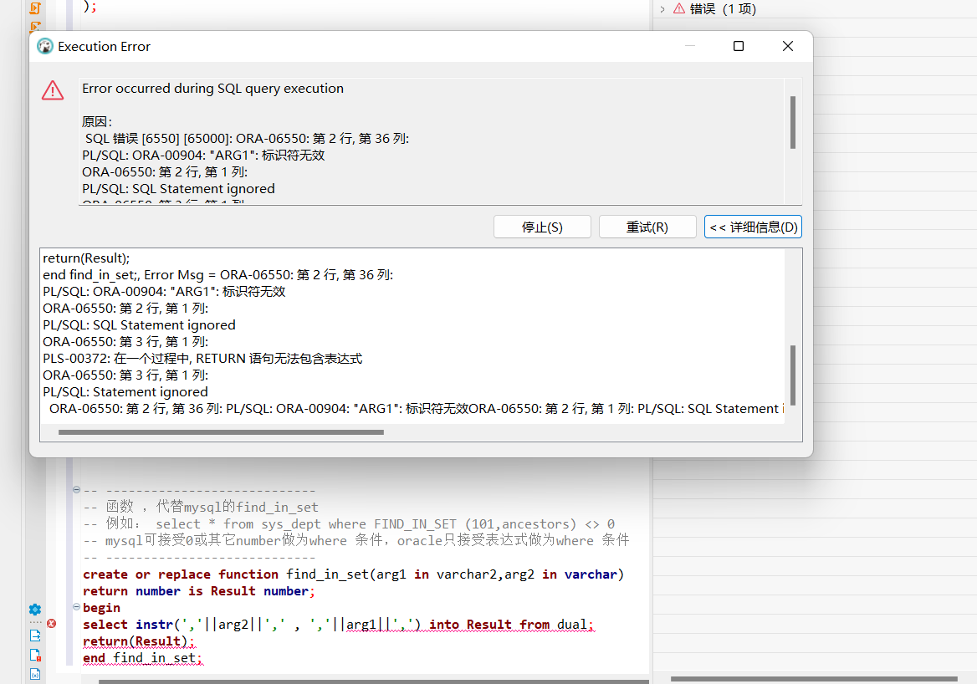Click the execute statement icon below the script icon

click(34, 27)
